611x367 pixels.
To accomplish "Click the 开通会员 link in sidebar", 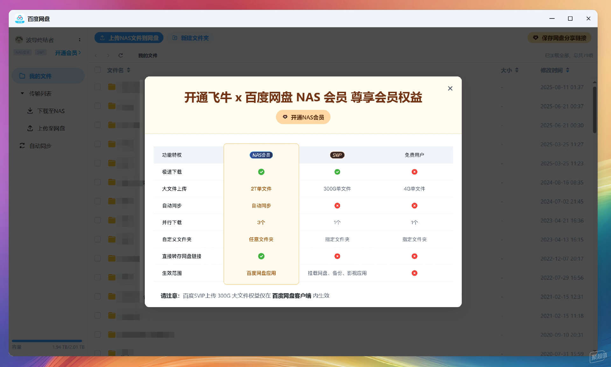I will 68,53.
